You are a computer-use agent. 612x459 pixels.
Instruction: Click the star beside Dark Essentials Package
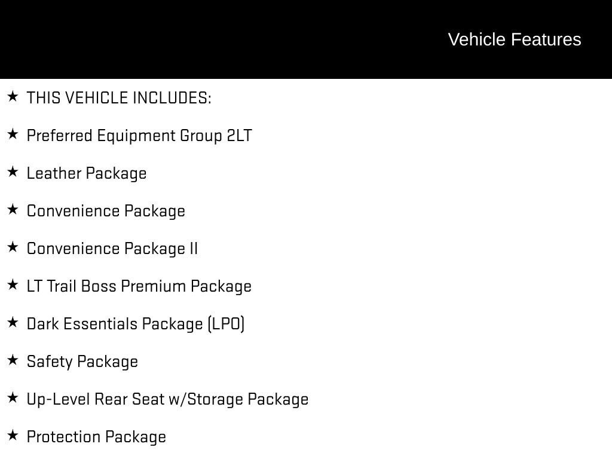pos(13,322)
